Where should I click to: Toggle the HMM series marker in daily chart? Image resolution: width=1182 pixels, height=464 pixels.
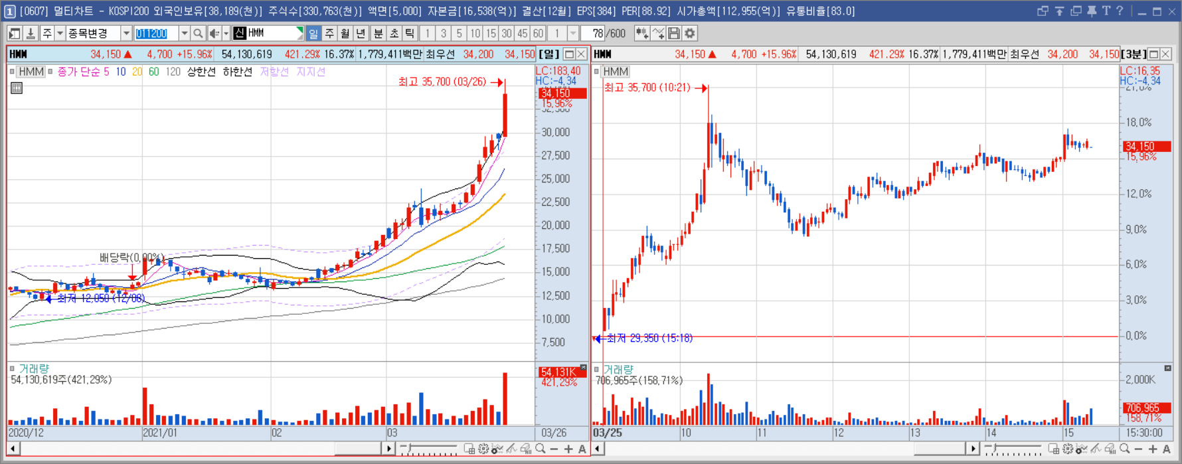pyautogui.click(x=13, y=71)
